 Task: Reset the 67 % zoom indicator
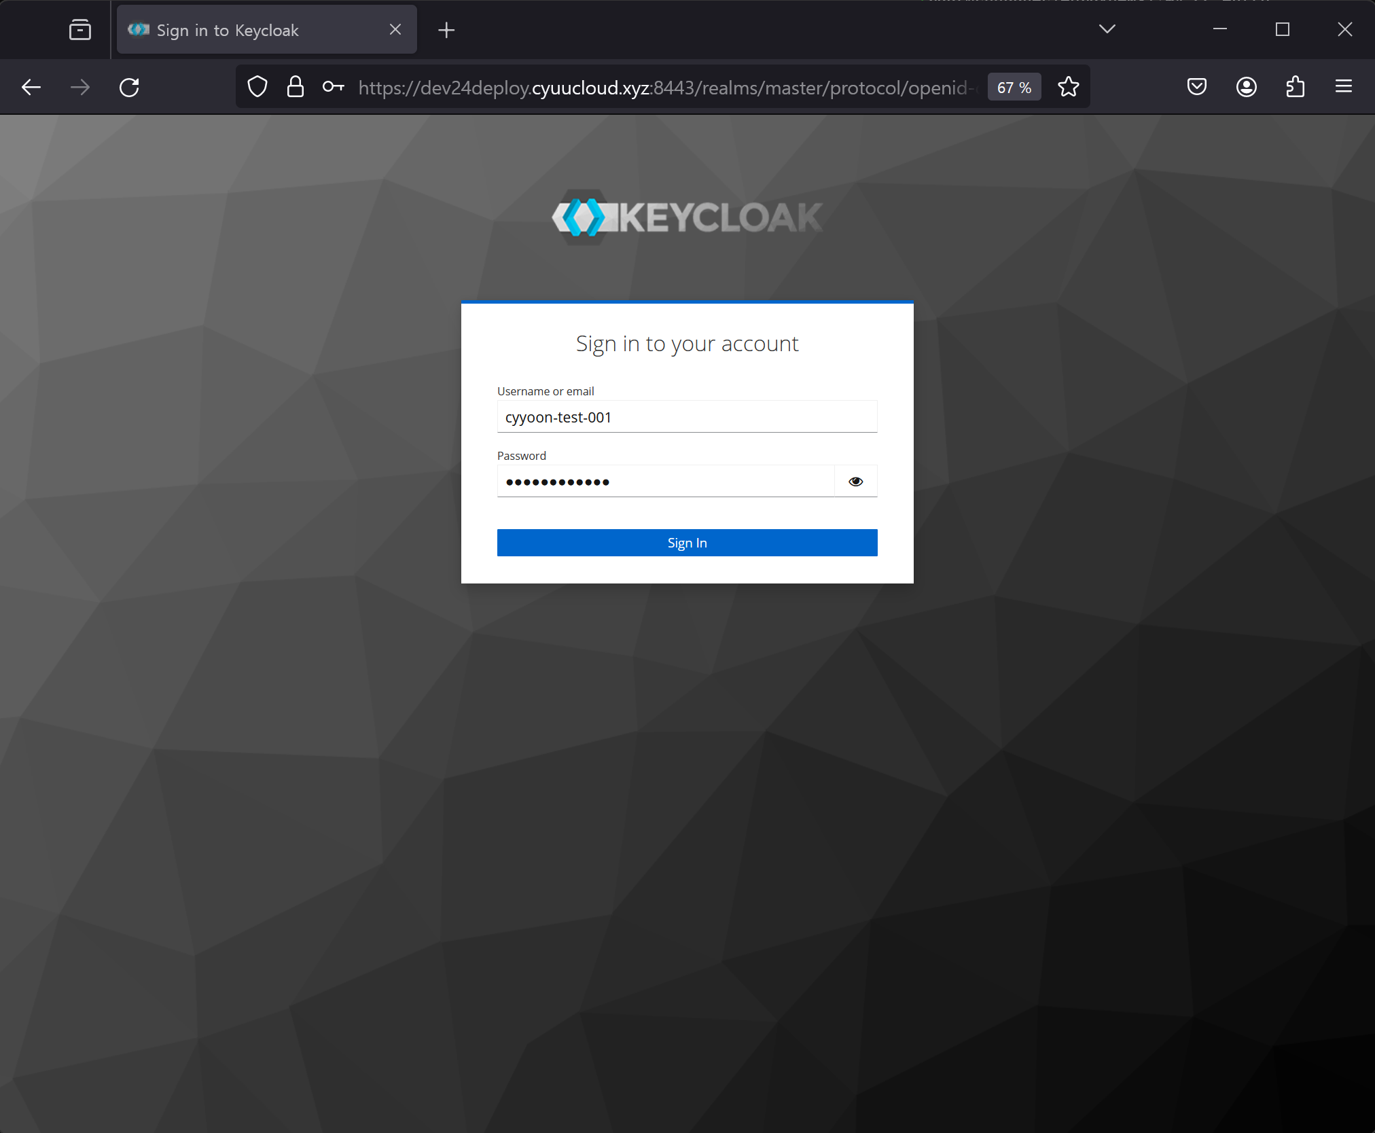[1014, 88]
